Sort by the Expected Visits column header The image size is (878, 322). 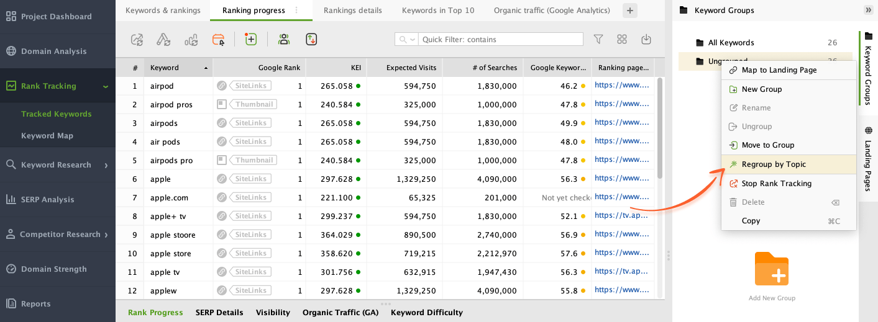(x=405, y=68)
